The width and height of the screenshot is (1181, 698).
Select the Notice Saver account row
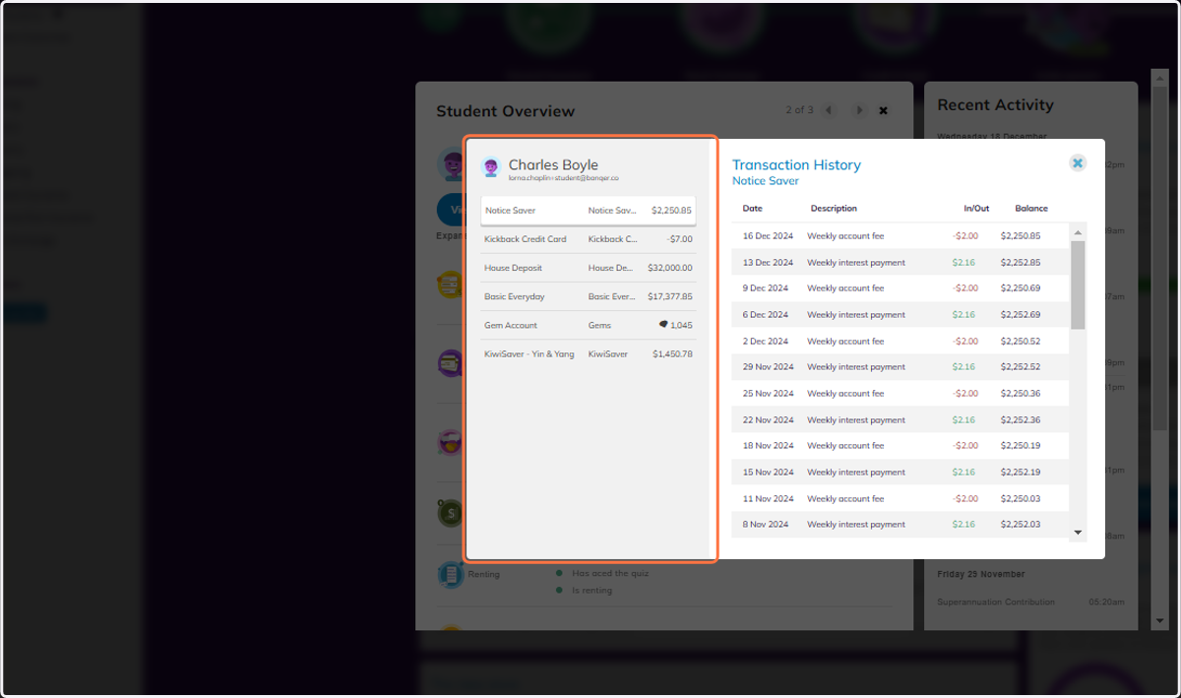(x=589, y=211)
